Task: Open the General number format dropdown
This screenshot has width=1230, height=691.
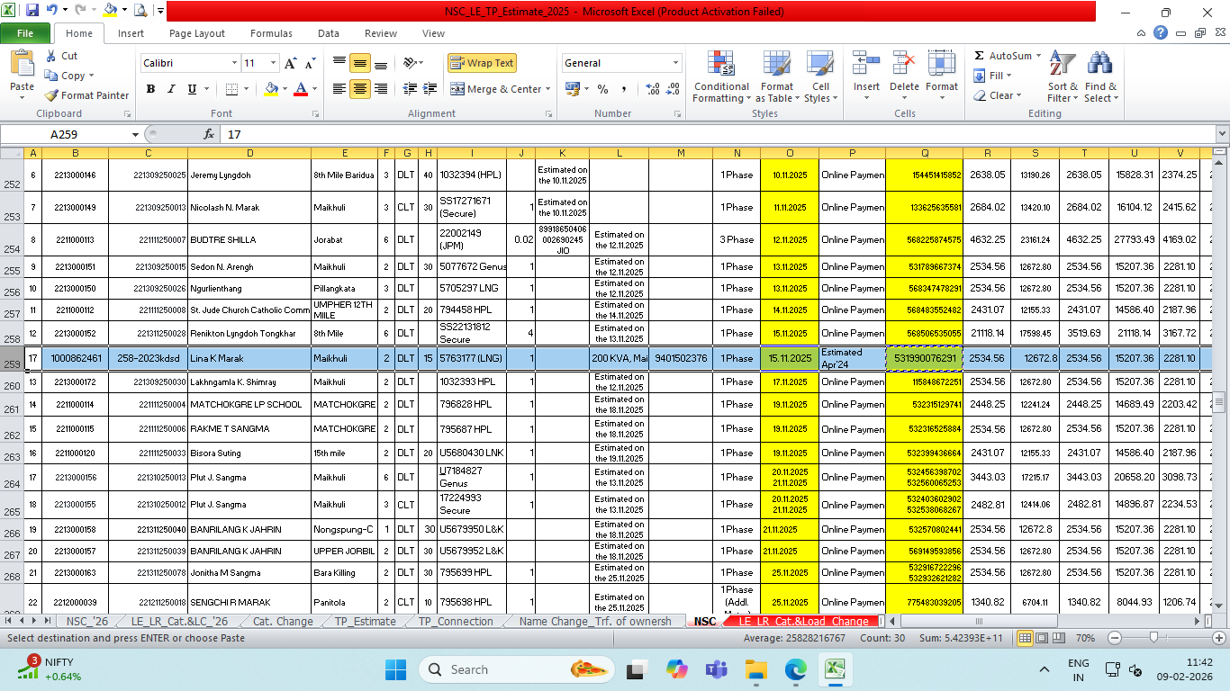Action: (x=675, y=63)
